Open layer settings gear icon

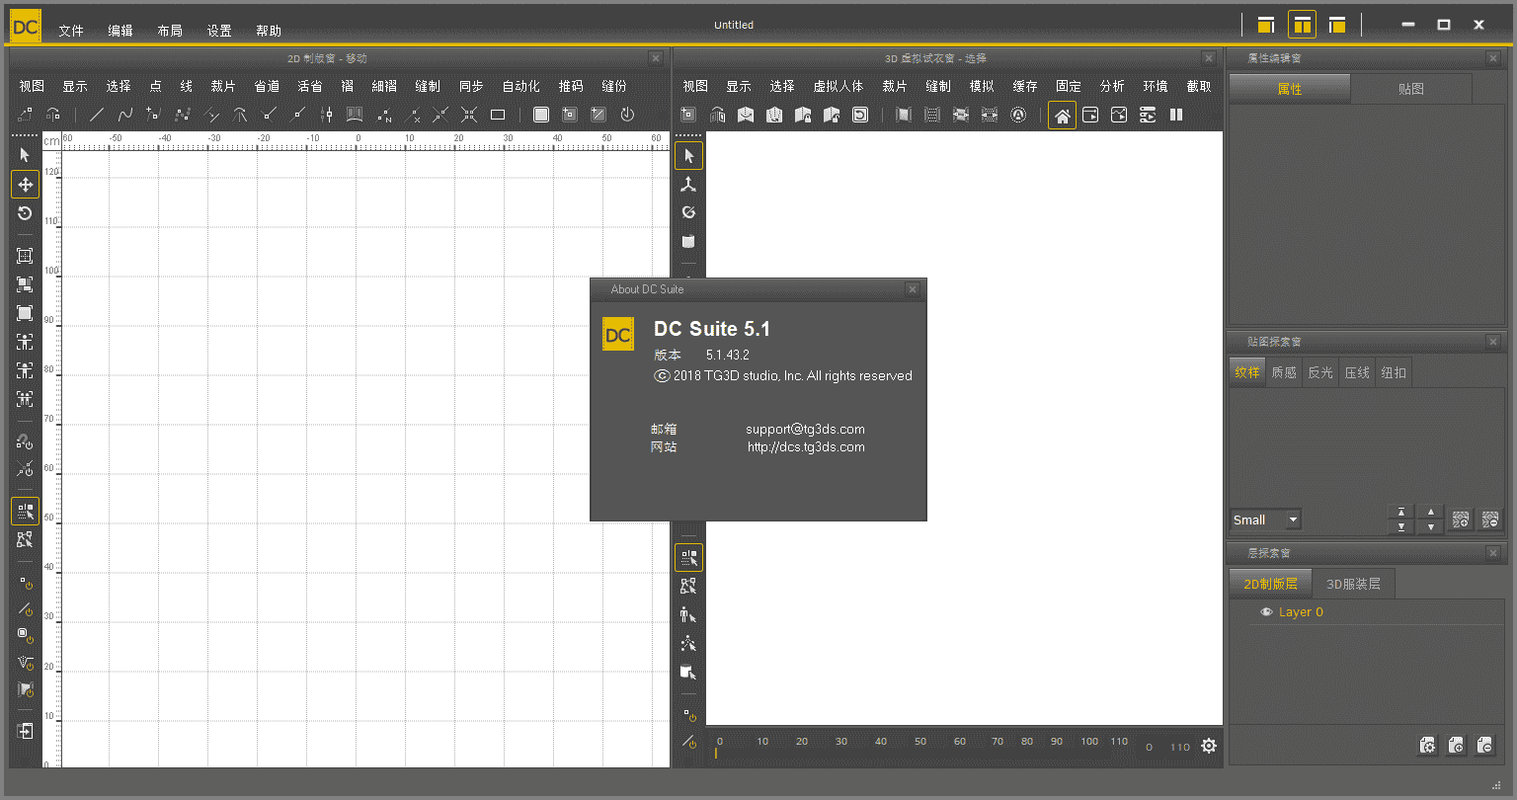click(x=1427, y=746)
